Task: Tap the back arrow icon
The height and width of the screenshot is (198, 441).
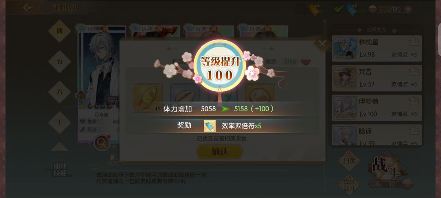Action: pos(28,8)
